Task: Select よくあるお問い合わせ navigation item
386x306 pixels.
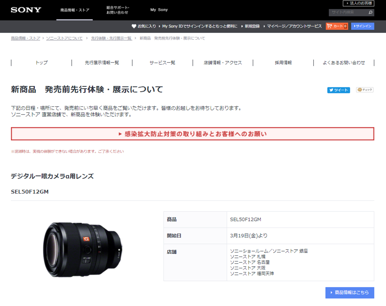Action: [344, 63]
